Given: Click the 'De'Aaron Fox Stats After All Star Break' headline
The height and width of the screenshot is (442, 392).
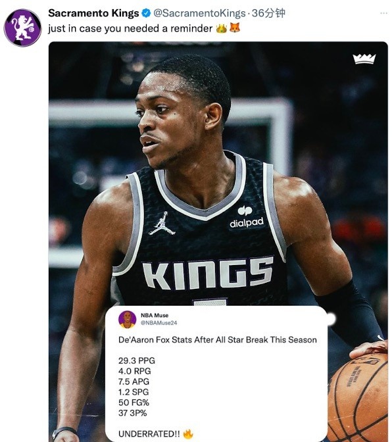Looking at the screenshot, I should [x=217, y=339].
